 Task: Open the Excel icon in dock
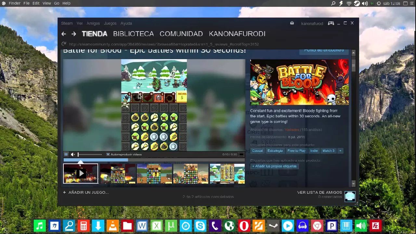[157, 226]
